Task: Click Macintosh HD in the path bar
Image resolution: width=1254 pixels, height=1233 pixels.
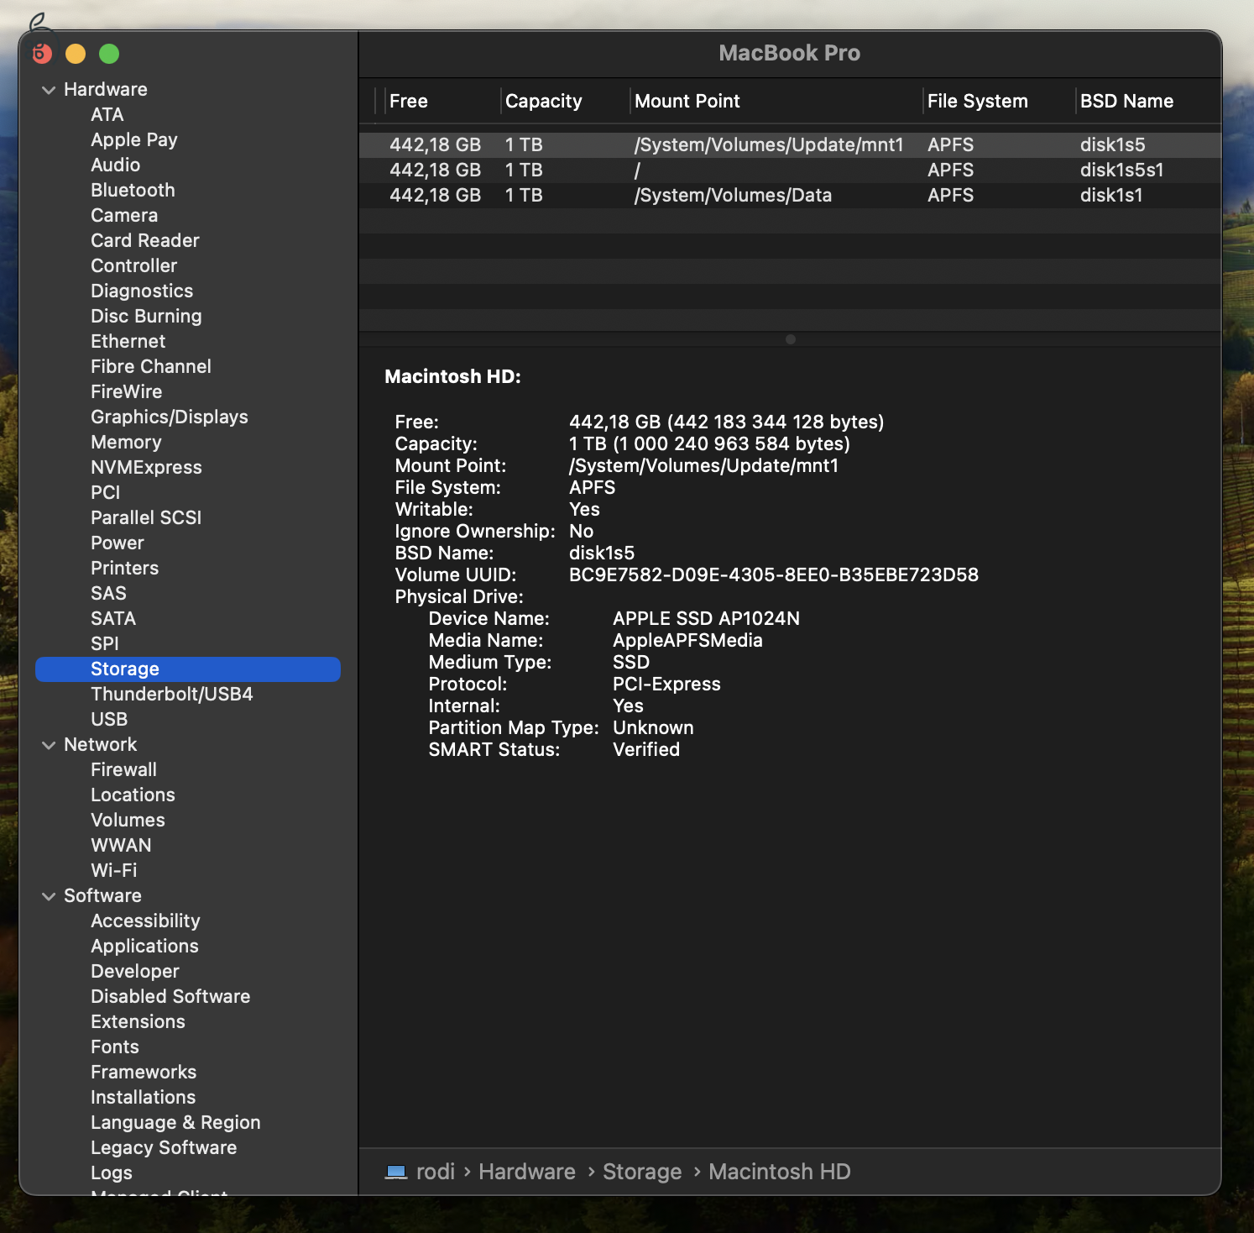Action: pos(779,1172)
